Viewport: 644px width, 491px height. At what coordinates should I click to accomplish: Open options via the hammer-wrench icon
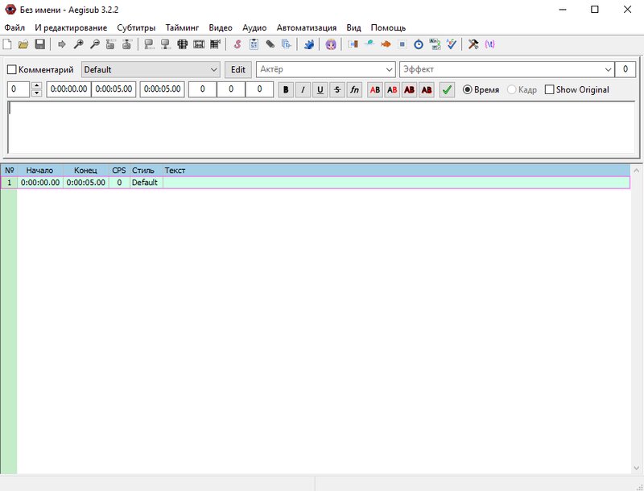(x=473, y=44)
